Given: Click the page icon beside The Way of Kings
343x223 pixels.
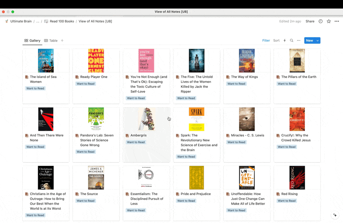Looking at the screenshot, I should tap(228, 77).
